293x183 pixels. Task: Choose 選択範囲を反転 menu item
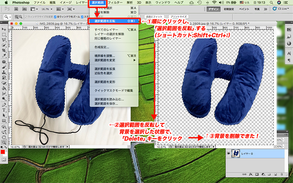point(114,21)
